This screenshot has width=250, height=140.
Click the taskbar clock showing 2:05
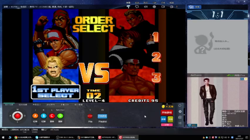[239, 137]
